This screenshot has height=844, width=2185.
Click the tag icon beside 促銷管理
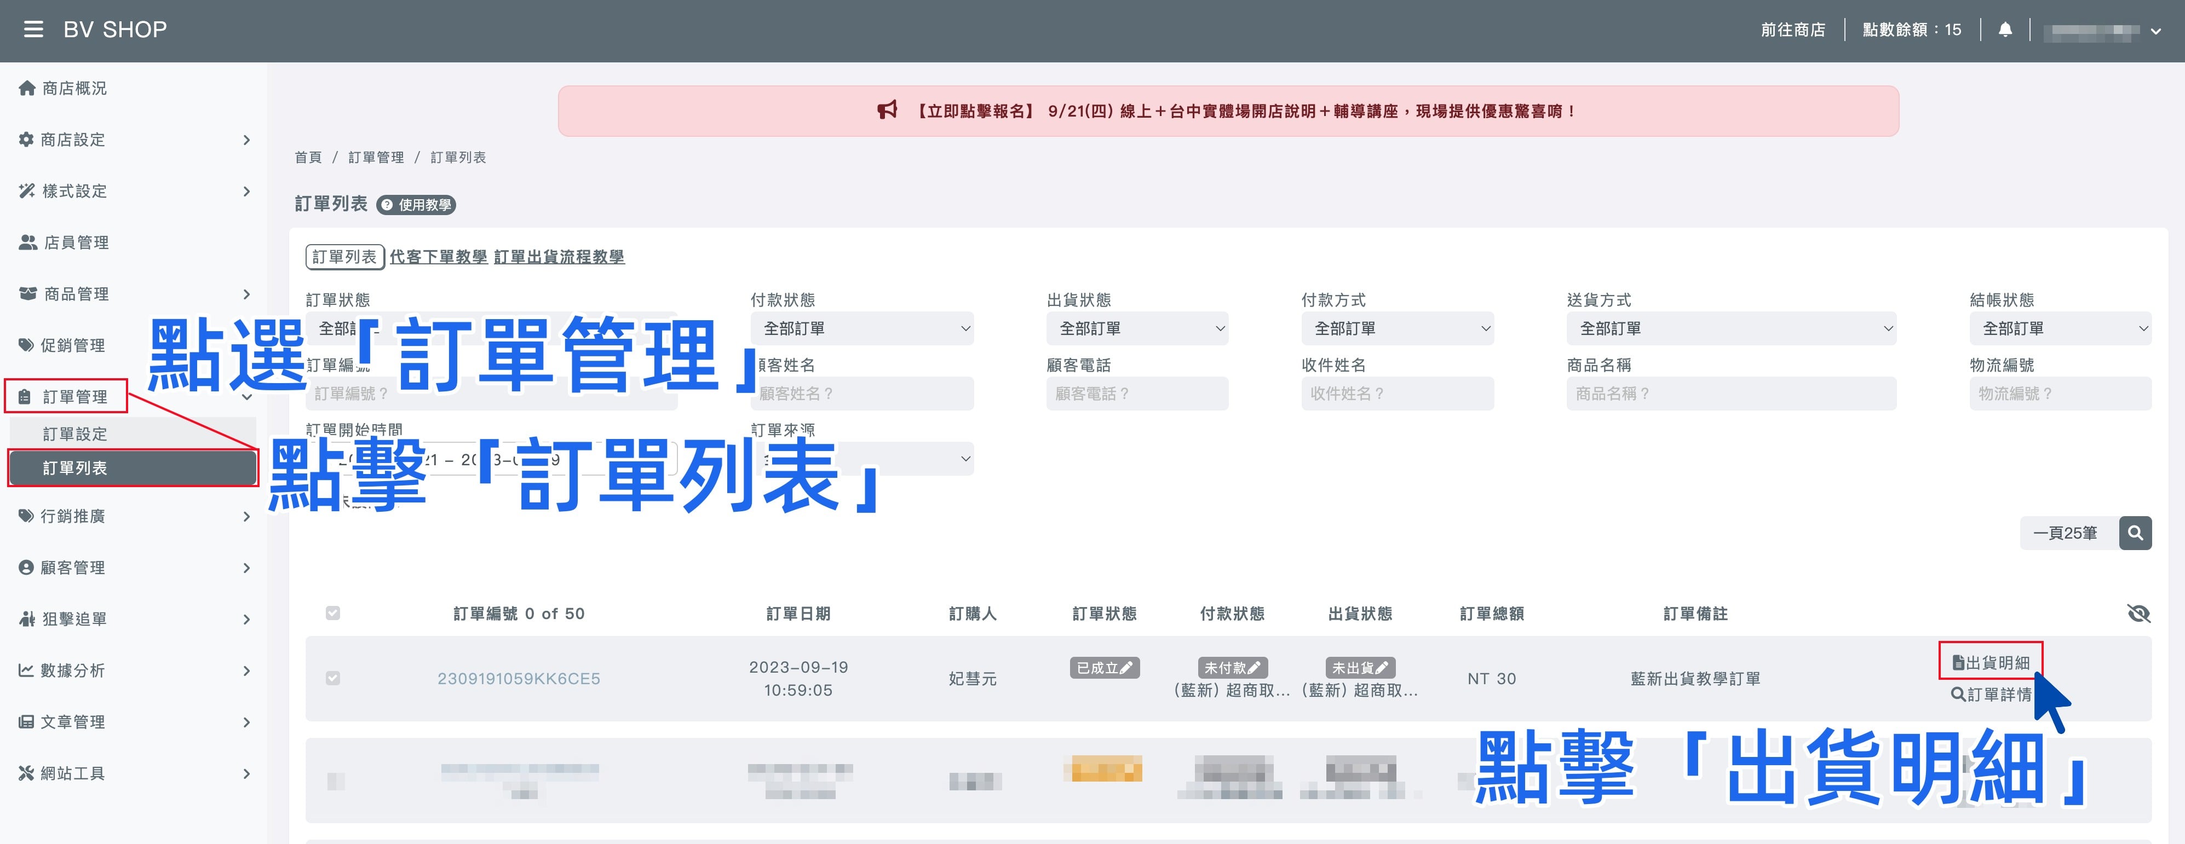26,346
